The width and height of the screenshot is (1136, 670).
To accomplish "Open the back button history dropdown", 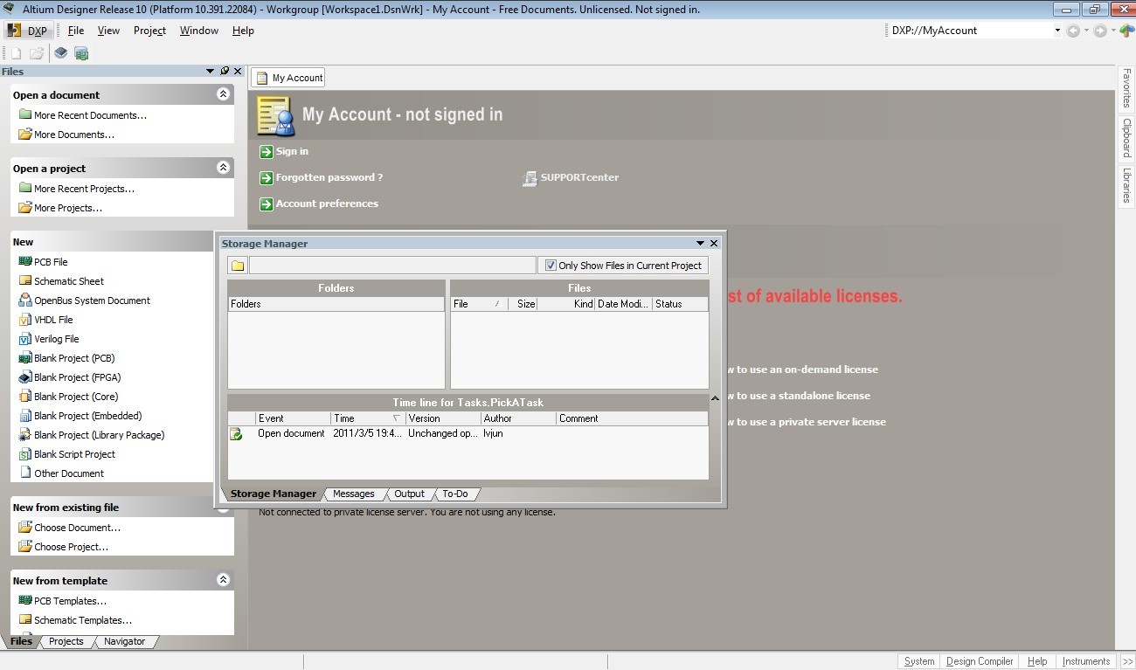I will click(x=1086, y=31).
